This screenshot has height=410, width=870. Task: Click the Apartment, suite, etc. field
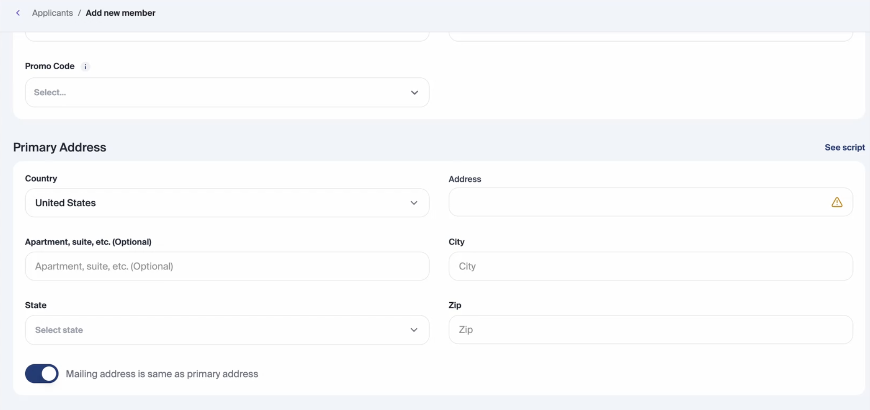227,266
